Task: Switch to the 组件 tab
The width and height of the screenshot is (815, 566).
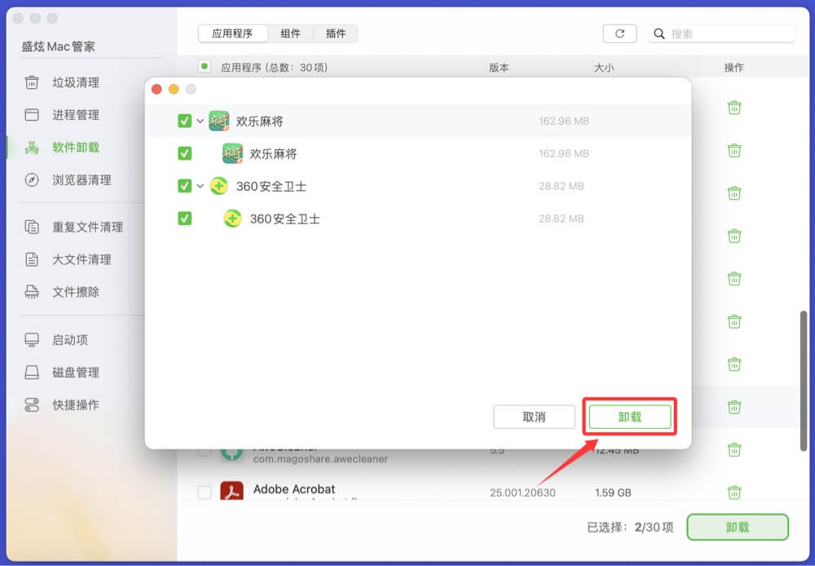Action: 291,33
